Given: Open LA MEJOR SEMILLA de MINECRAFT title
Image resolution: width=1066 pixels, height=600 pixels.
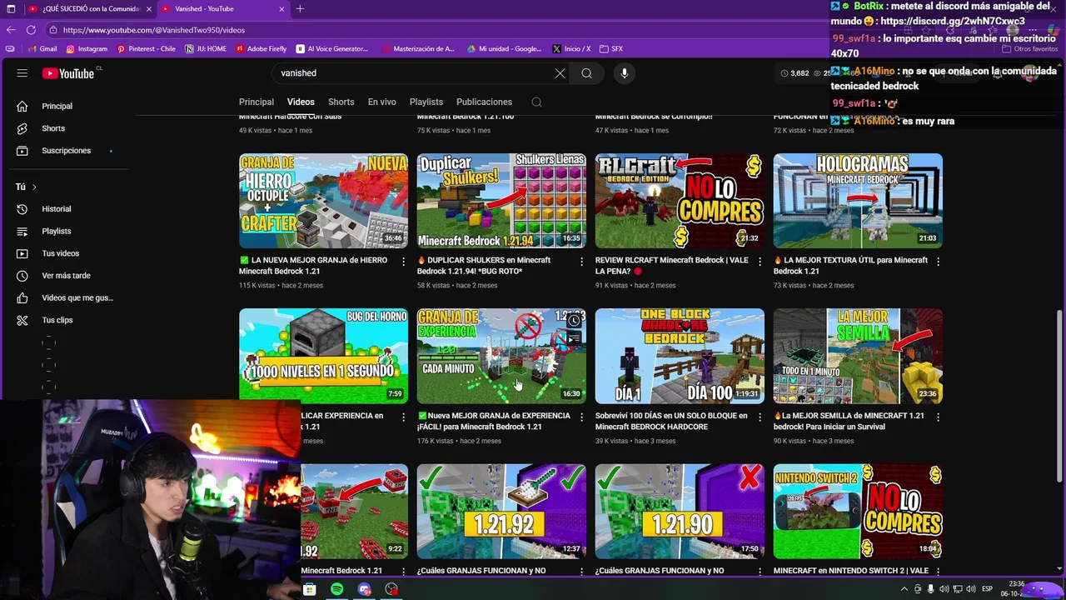Looking at the screenshot, I should [x=849, y=421].
